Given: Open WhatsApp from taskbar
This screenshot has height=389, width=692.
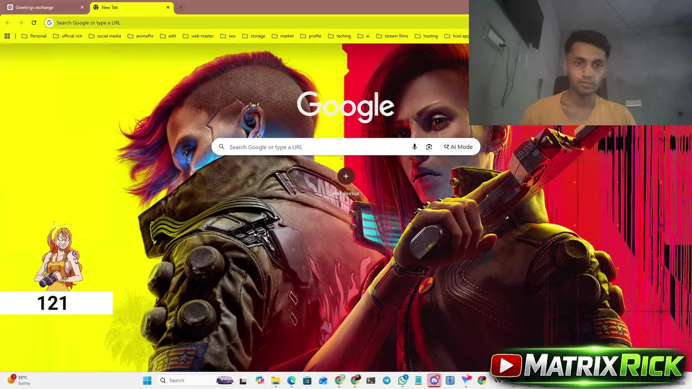Looking at the screenshot, I should (403, 380).
